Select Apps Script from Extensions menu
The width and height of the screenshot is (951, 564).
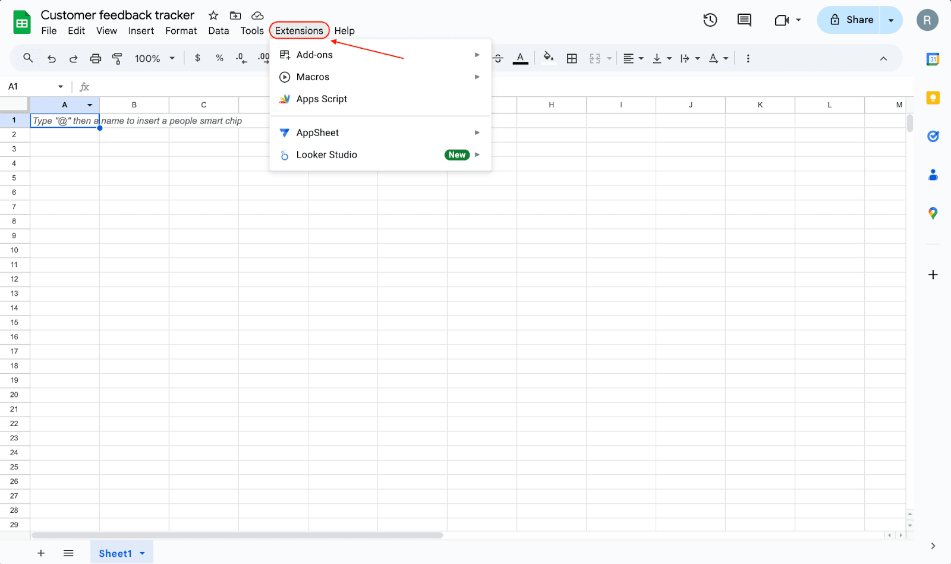point(322,99)
